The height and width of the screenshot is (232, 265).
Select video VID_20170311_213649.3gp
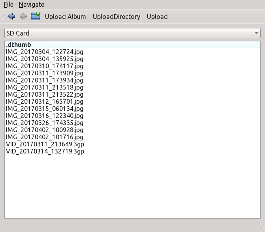tap(133, 144)
